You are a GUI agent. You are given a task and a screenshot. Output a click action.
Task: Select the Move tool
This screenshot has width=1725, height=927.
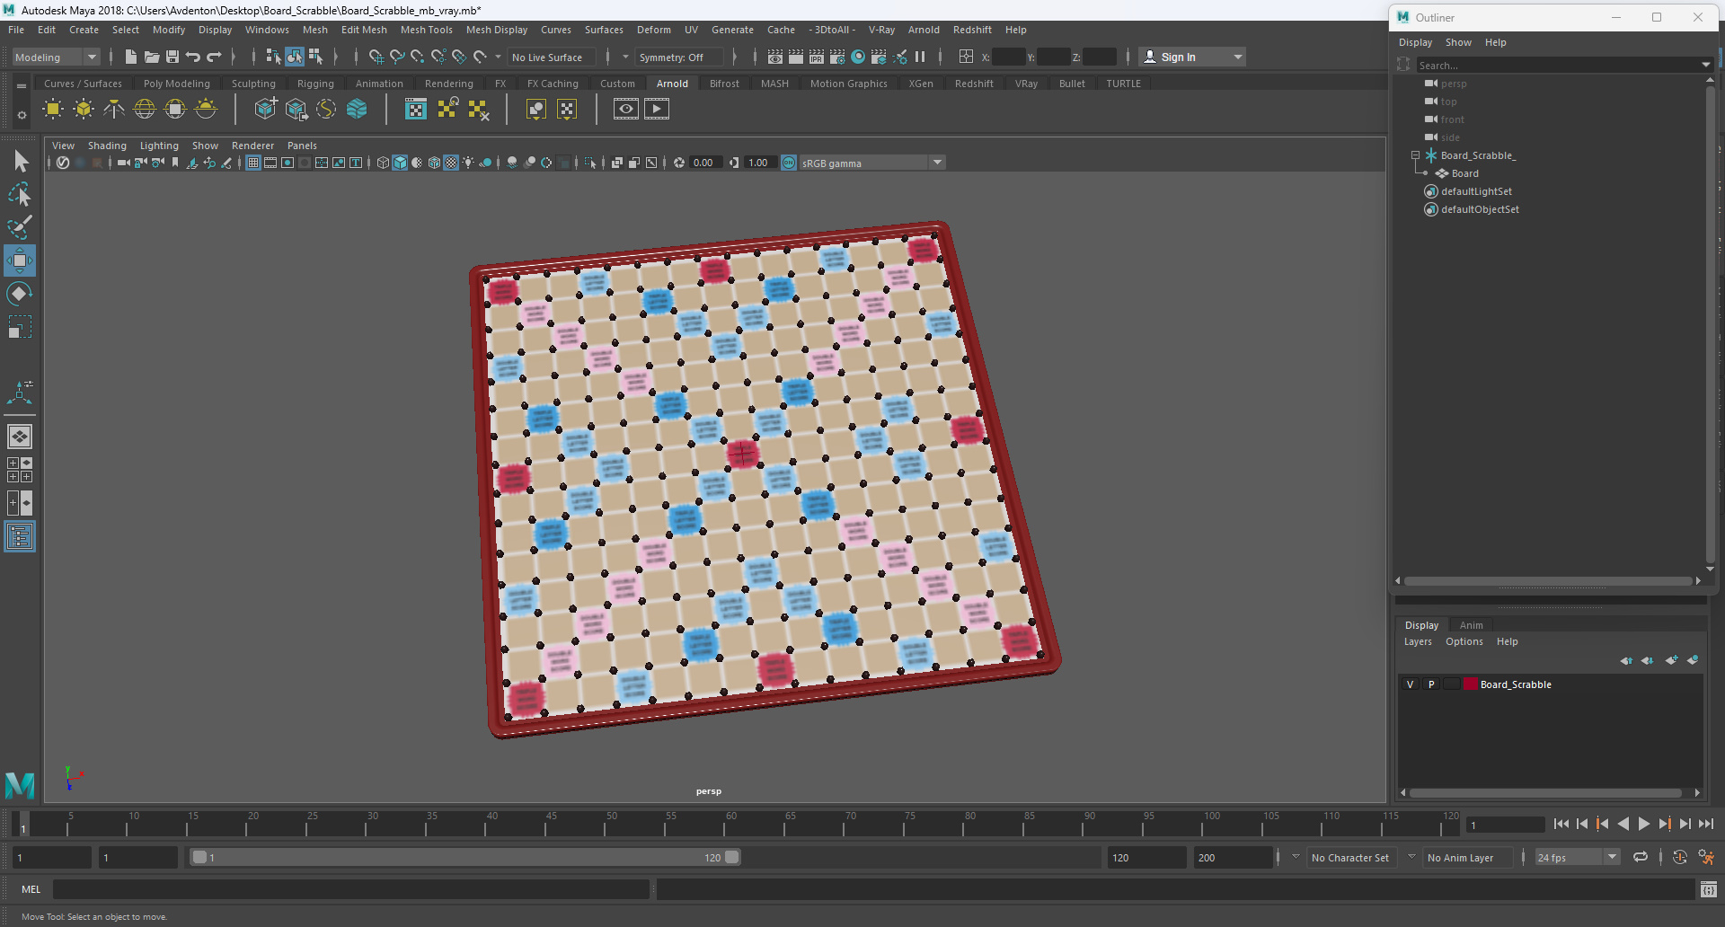pos(20,261)
